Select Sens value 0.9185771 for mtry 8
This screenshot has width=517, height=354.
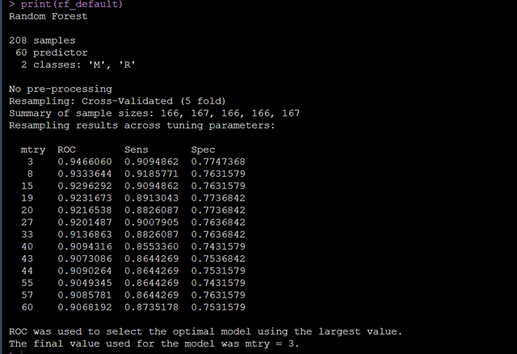[x=151, y=174]
